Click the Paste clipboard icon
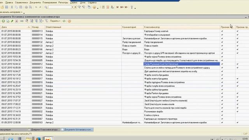Screen dimensions: 249x140 click(21, 7)
